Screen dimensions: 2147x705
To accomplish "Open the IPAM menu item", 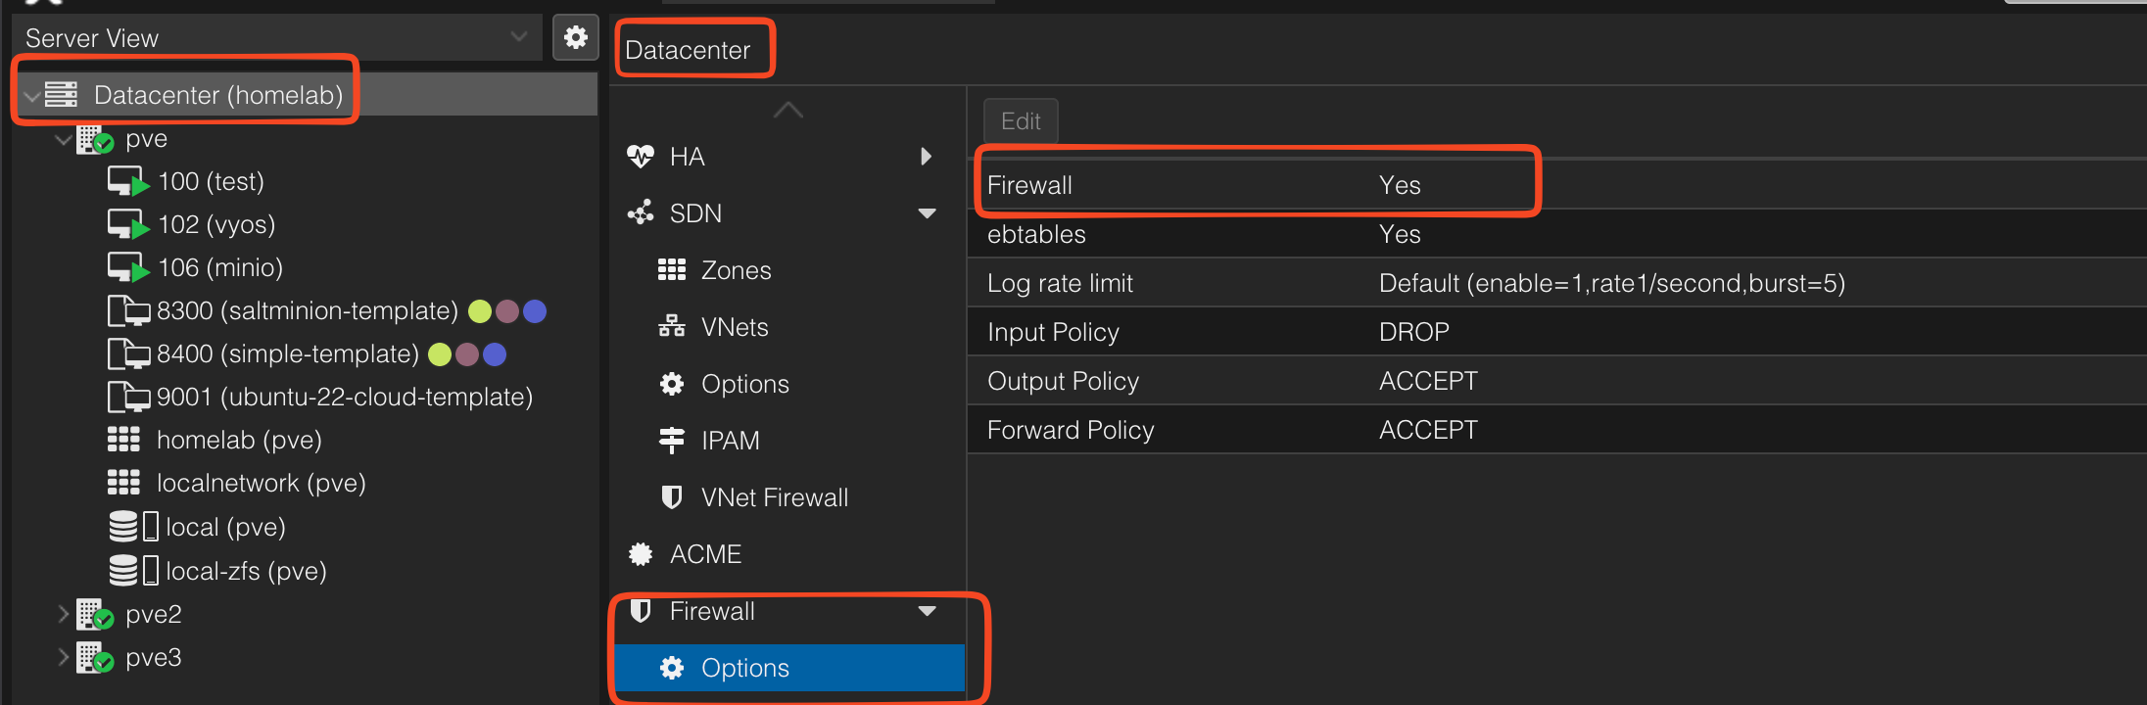I will [729, 441].
